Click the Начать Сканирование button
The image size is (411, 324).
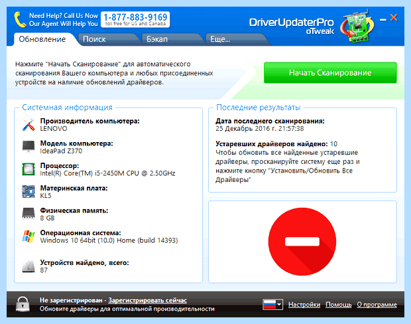click(x=330, y=73)
